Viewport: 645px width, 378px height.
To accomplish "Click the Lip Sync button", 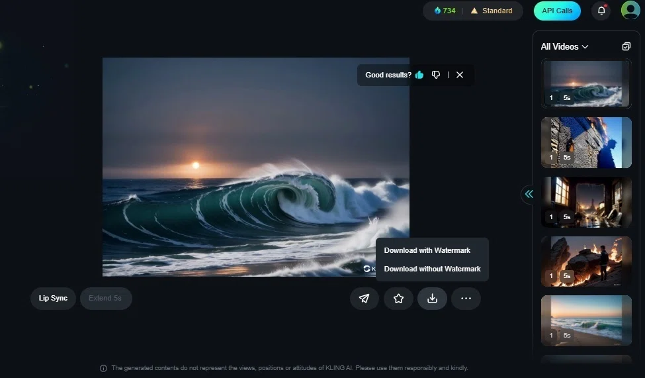I will (53, 298).
